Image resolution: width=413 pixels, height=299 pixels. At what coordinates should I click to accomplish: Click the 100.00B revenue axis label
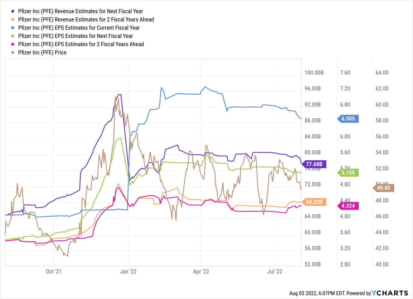click(x=314, y=73)
